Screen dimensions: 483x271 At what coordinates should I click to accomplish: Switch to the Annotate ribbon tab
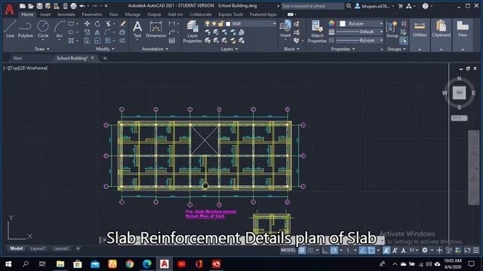point(66,14)
